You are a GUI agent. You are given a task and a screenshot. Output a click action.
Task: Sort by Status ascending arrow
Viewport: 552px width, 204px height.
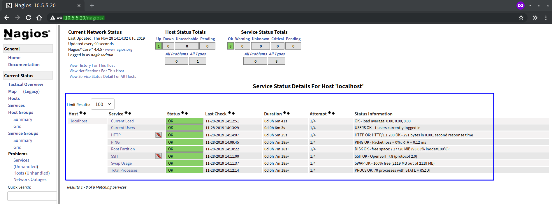coord(183,113)
